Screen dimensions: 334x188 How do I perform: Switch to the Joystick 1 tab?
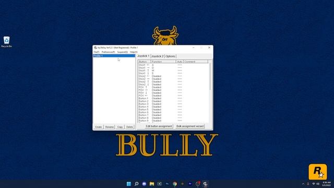tap(144, 56)
